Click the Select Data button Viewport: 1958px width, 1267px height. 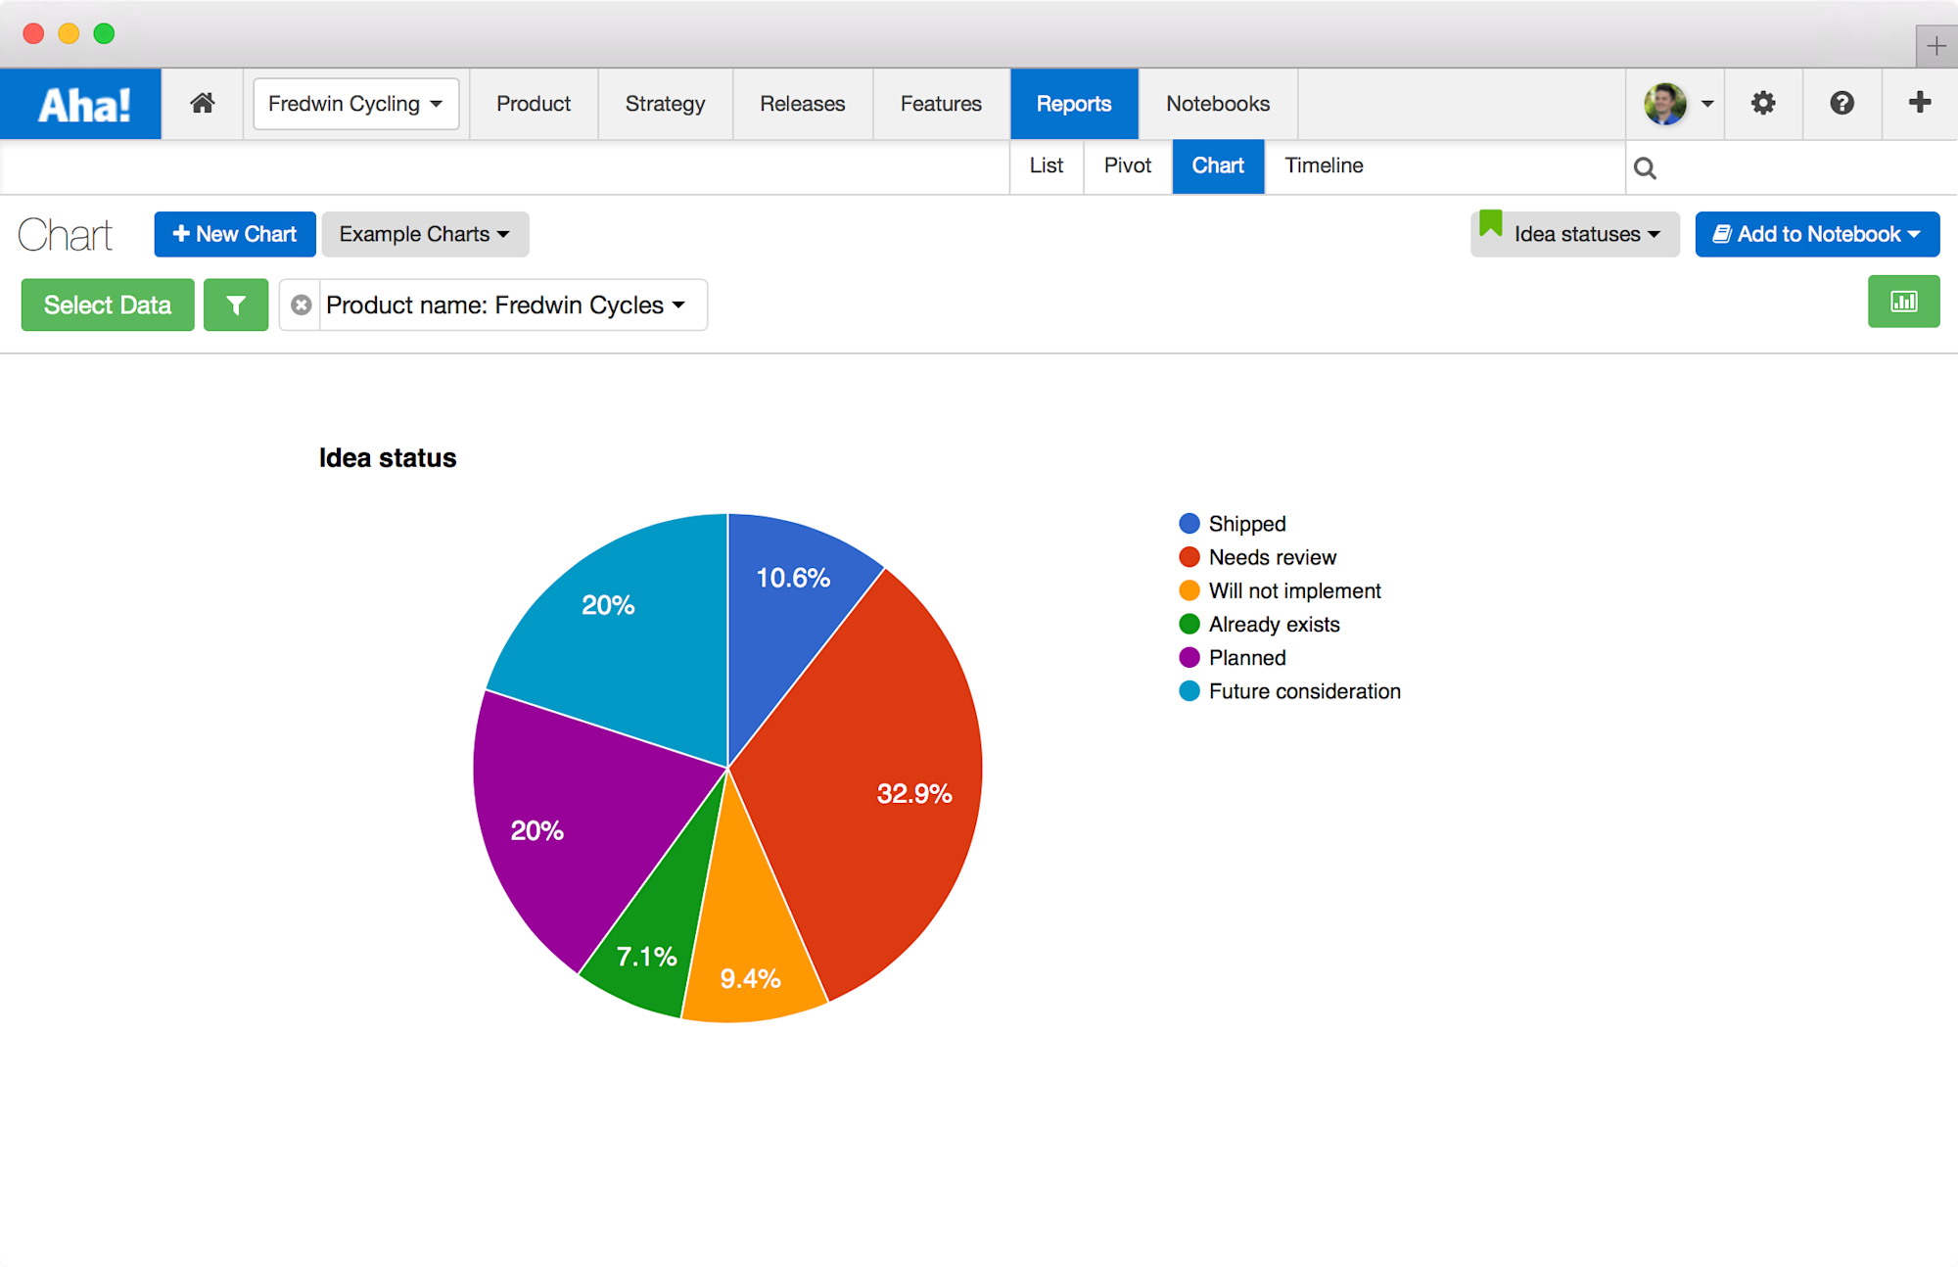pos(108,305)
